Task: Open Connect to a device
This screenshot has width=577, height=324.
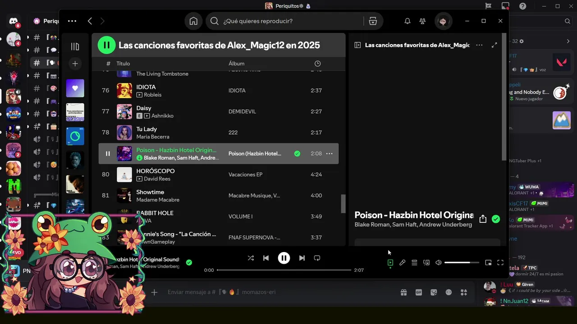Action: [426, 262]
